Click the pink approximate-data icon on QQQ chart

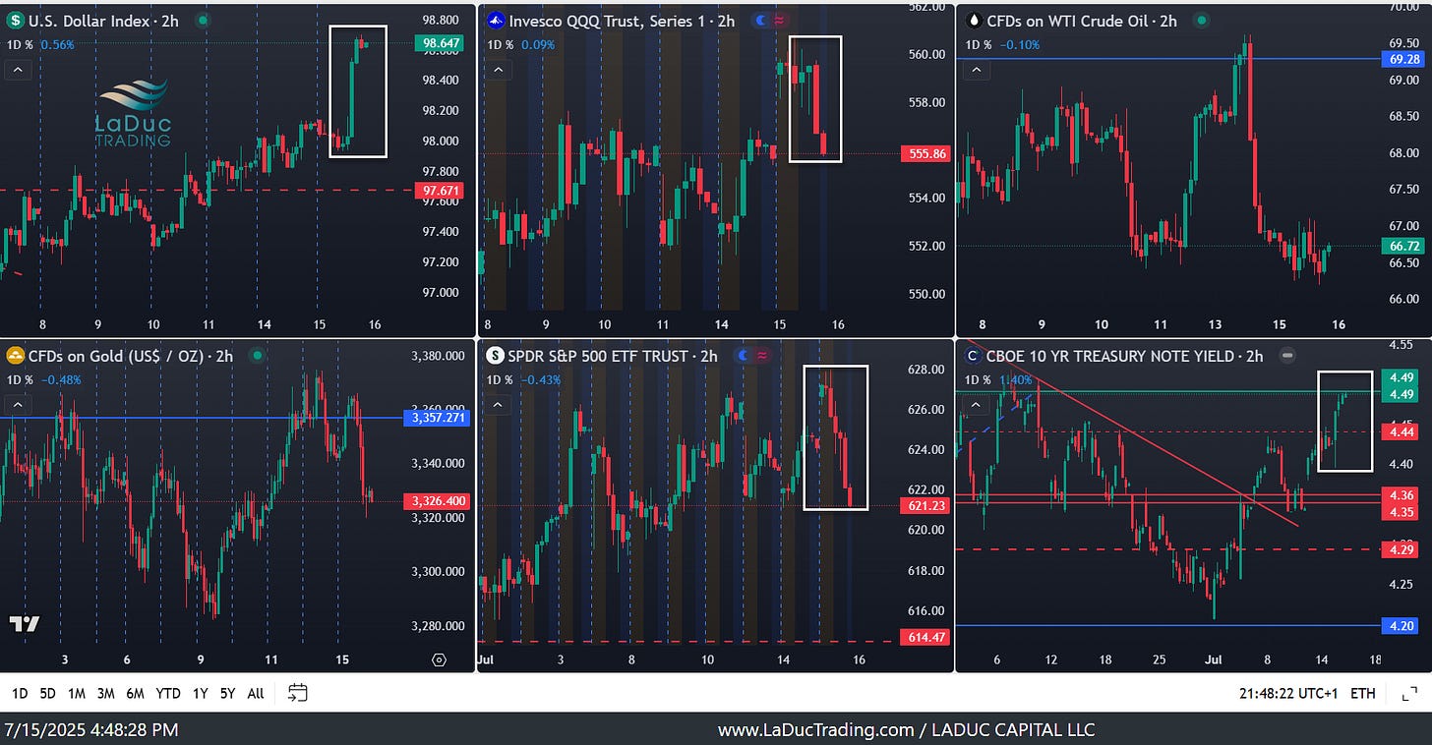779,20
